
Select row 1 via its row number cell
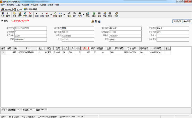[3, 52]
